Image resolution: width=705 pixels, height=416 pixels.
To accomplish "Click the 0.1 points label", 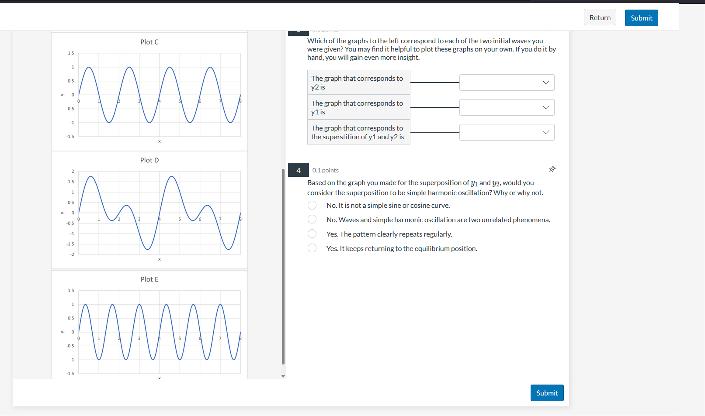I will click(x=325, y=170).
